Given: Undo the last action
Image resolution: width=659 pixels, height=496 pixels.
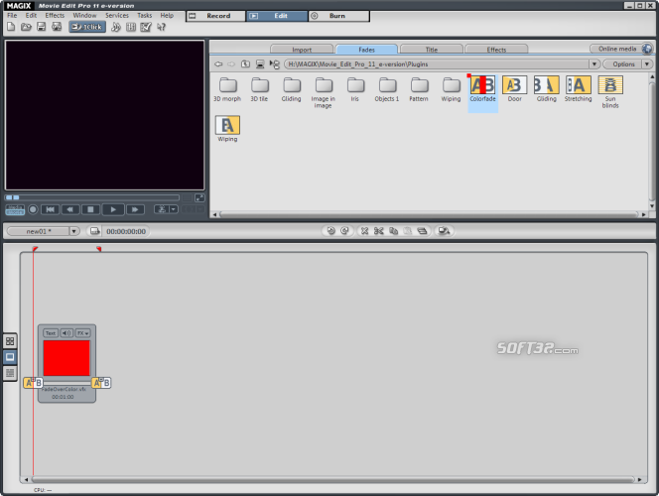Looking at the screenshot, I should (x=331, y=231).
